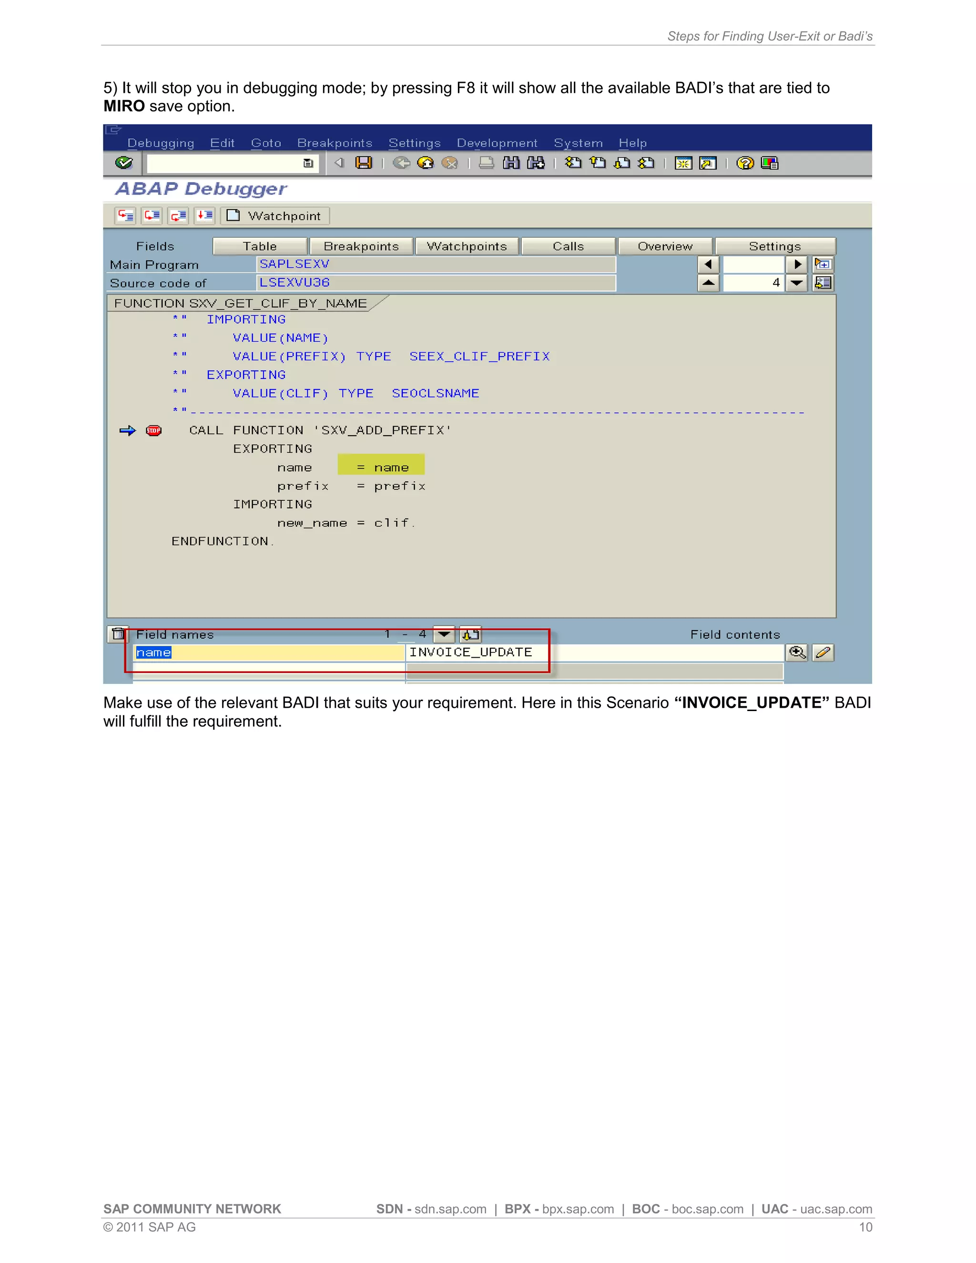Open the Goto menu
The image size is (976, 1263).
(266, 143)
